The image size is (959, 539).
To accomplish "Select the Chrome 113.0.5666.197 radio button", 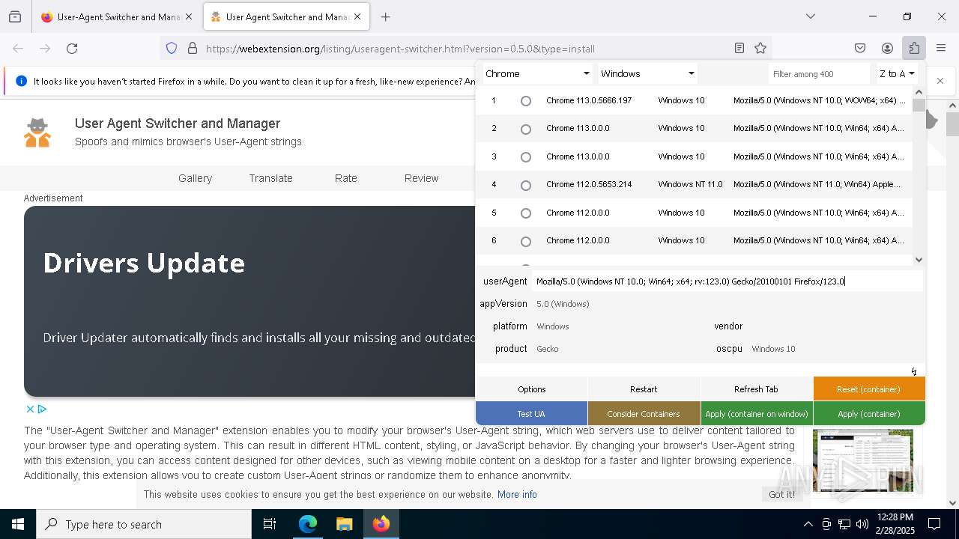I will 526,101.
